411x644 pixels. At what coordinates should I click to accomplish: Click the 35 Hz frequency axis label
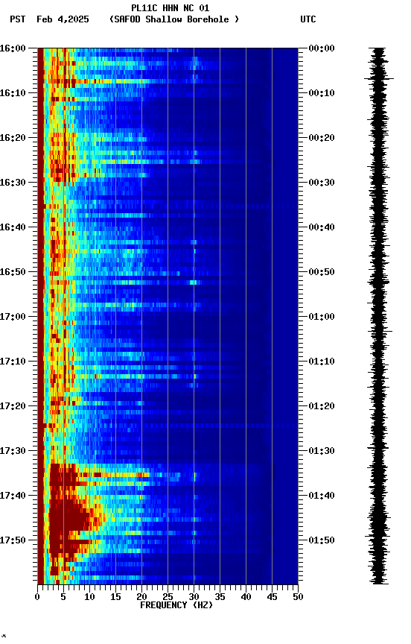[220, 597]
